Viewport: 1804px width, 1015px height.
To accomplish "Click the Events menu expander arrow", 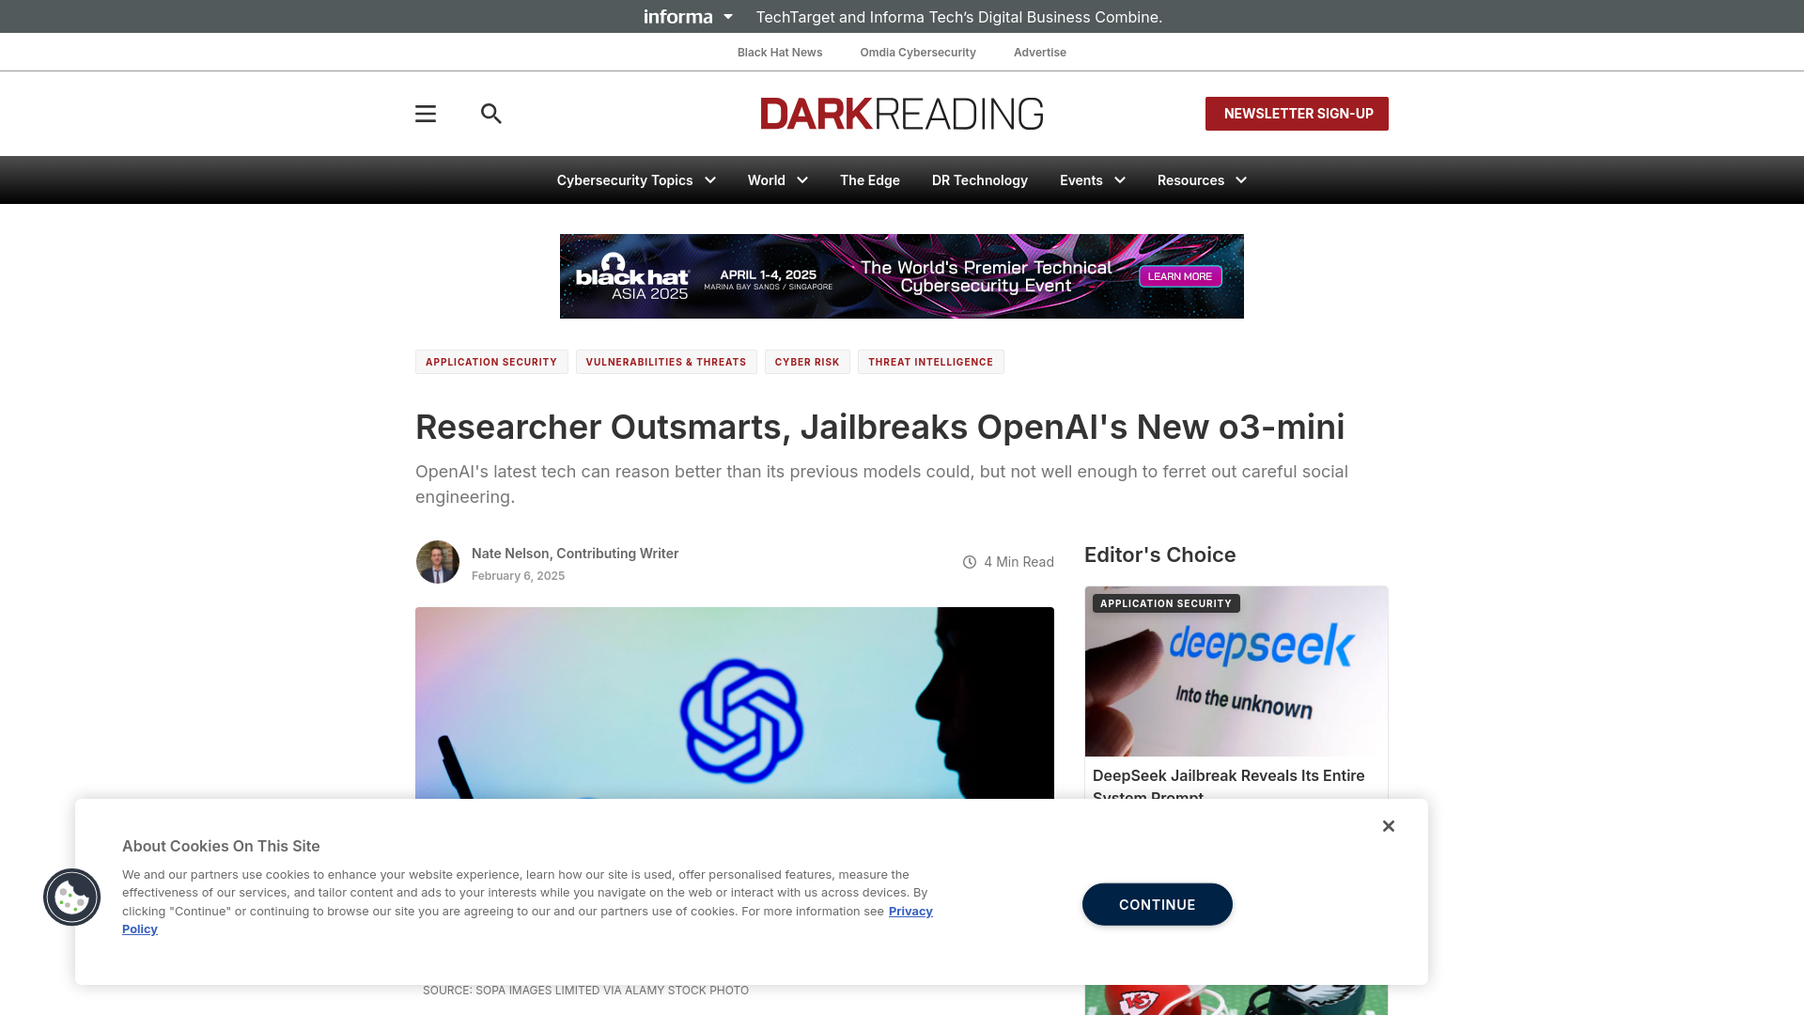I will point(1119,180).
